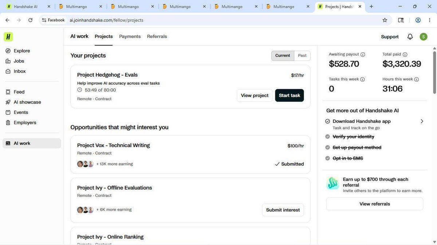The height and width of the screenshot is (245, 437).
Task: Click the referral mascot icon
Action: coord(333,183)
